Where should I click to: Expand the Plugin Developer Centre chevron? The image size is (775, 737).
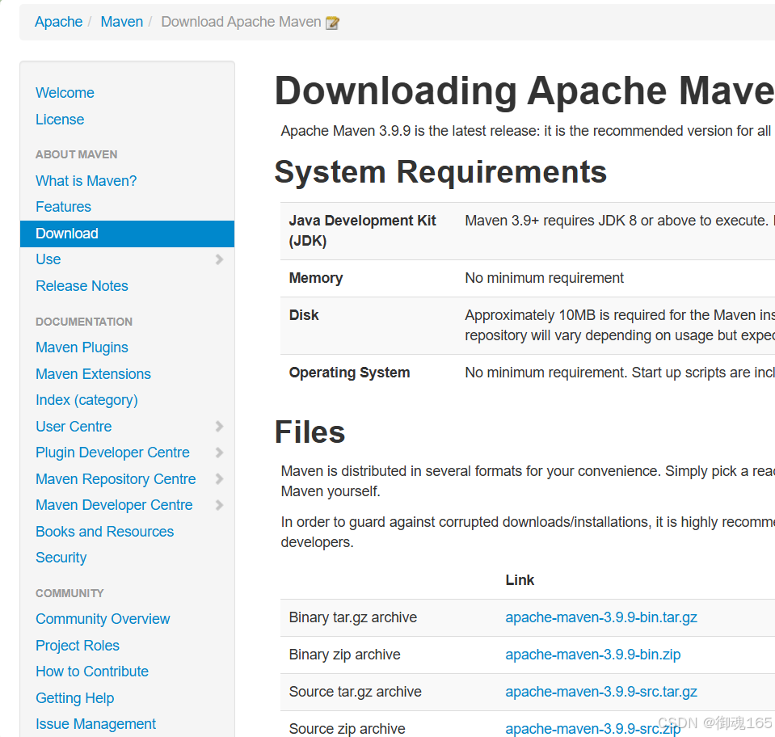click(220, 453)
